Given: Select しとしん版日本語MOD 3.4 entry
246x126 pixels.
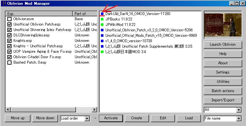Looking at the screenshot, I should coord(126,52).
